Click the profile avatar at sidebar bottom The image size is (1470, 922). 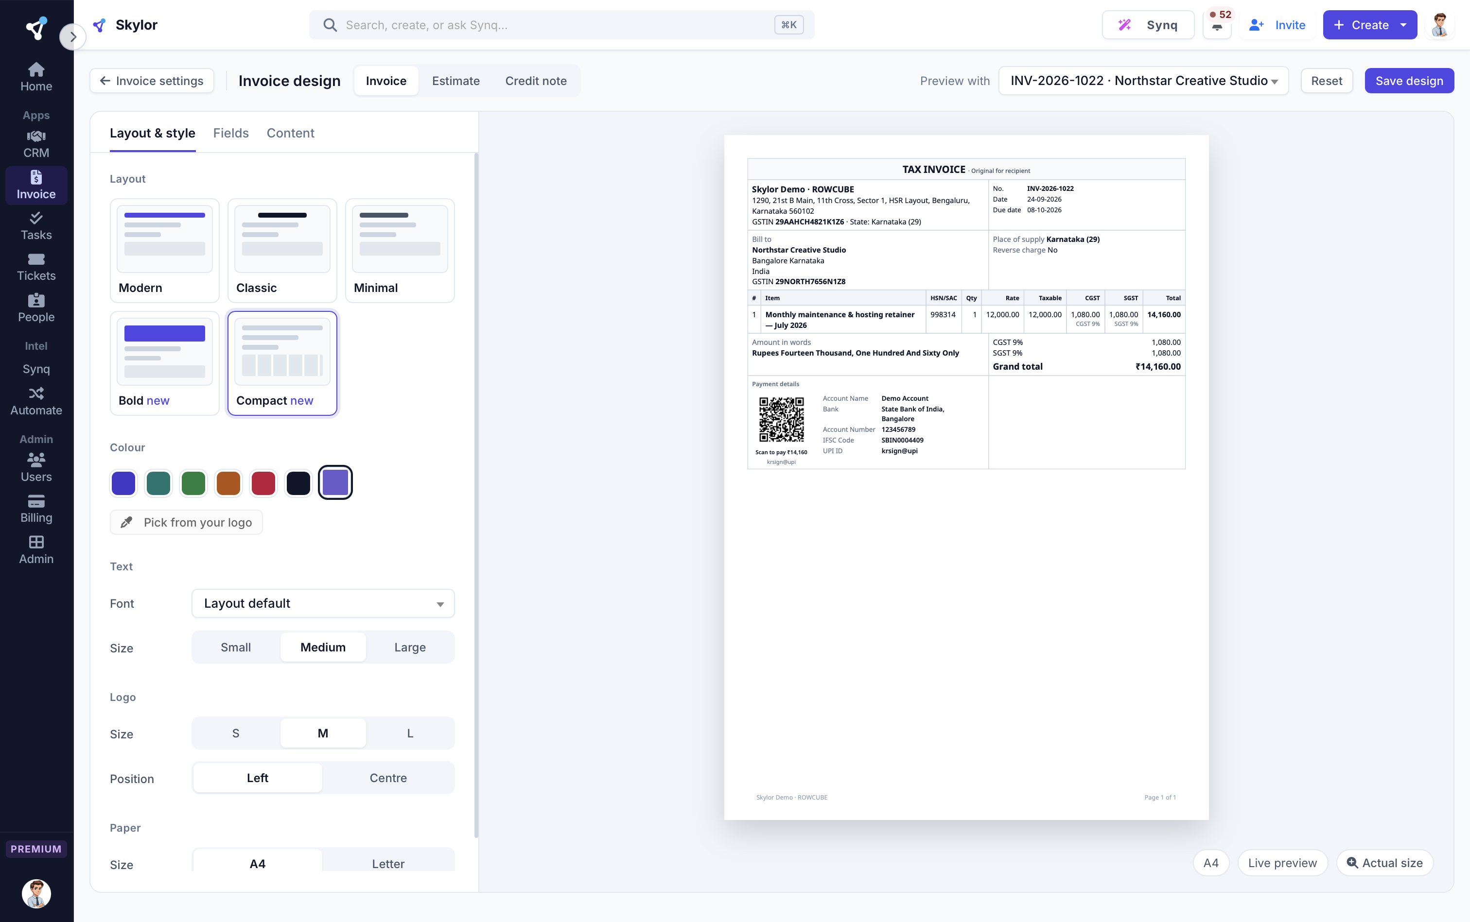click(36, 893)
